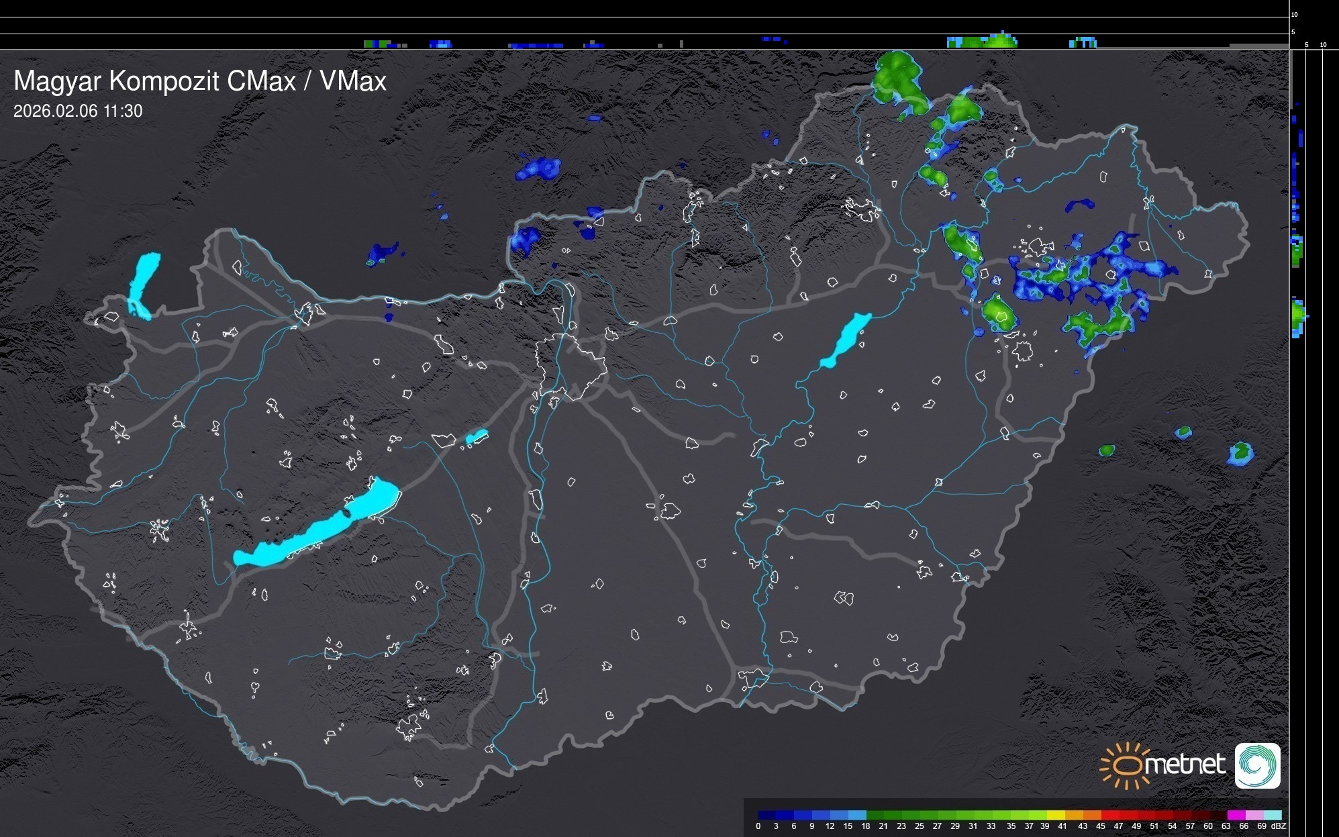This screenshot has width=1339, height=837.
Task: Click the 2026.02.06 11:30 timestamp
Action: (x=78, y=111)
